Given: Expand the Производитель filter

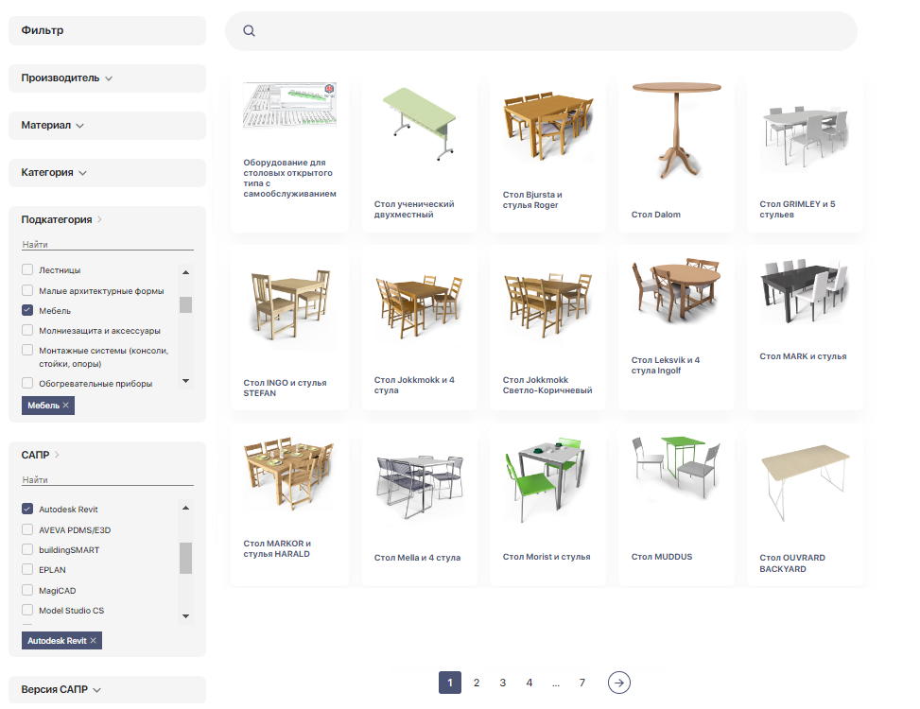Looking at the screenshot, I should tap(108, 78).
